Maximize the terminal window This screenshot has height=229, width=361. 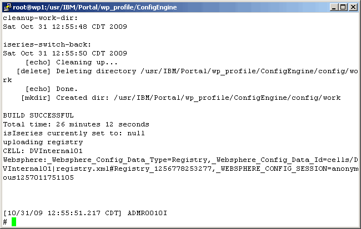tap(343, 7)
